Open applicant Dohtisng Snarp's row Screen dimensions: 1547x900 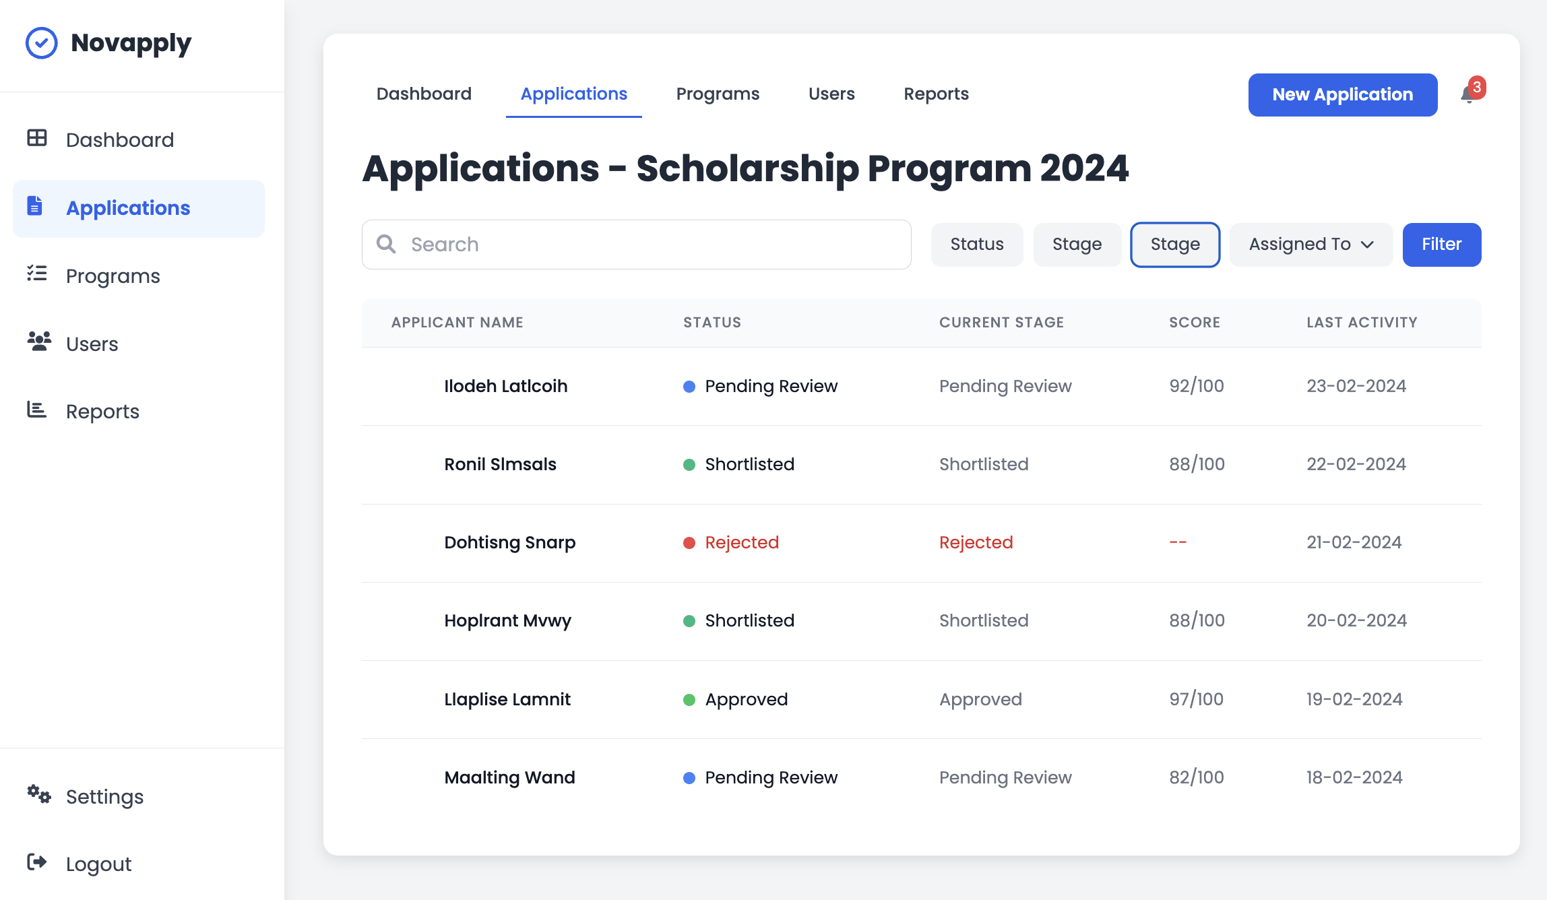509,542
